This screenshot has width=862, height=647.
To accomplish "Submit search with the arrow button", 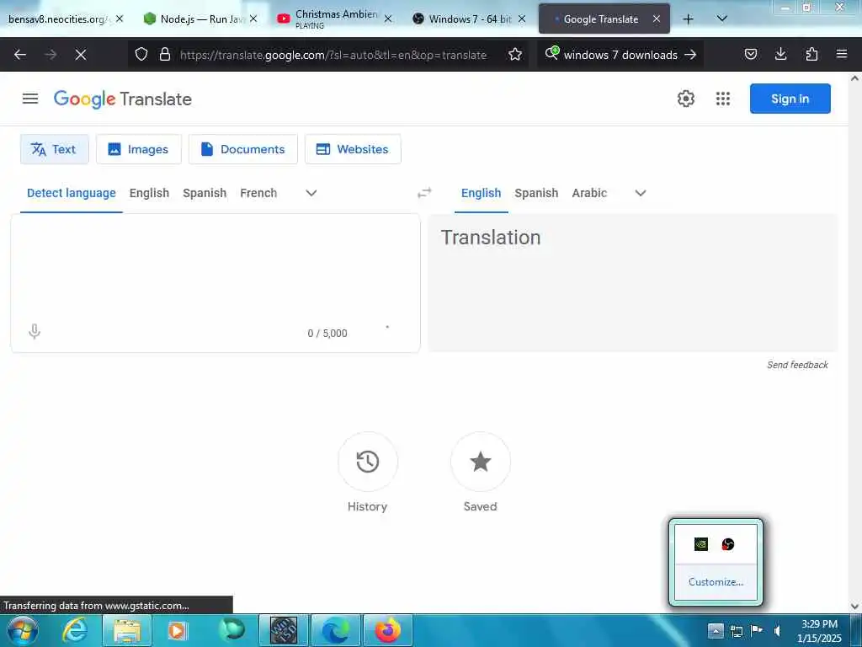I will [690, 55].
